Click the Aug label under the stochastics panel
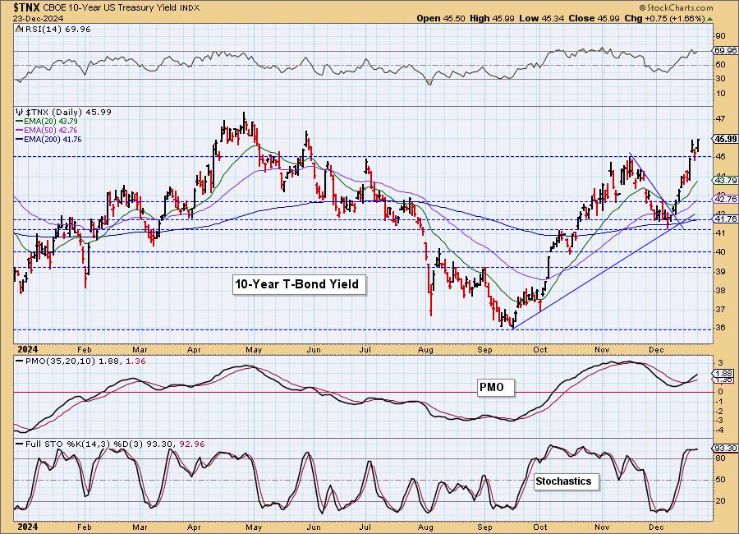The width and height of the screenshot is (739, 534). pyautogui.click(x=425, y=527)
